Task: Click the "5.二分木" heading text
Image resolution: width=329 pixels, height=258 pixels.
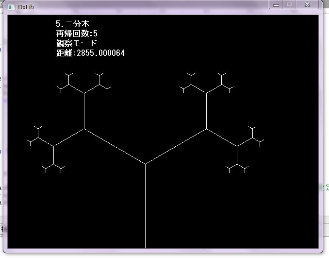Action: point(73,24)
